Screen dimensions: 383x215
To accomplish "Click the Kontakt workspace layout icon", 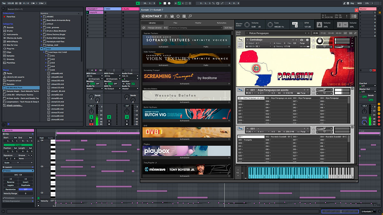I will (184, 16).
